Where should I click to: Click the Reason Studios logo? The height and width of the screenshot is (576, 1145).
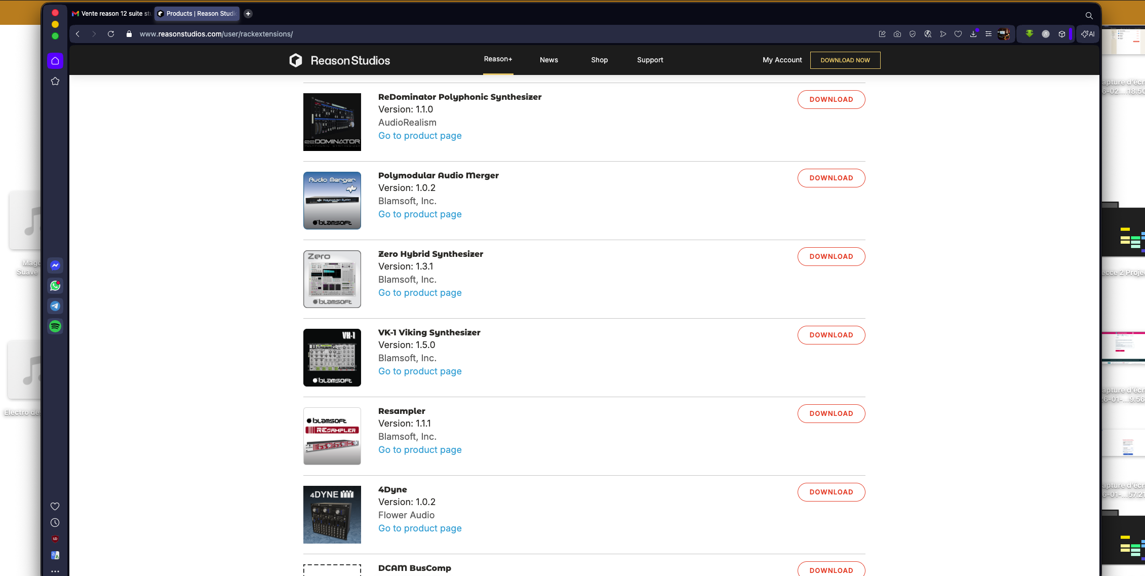(x=340, y=60)
